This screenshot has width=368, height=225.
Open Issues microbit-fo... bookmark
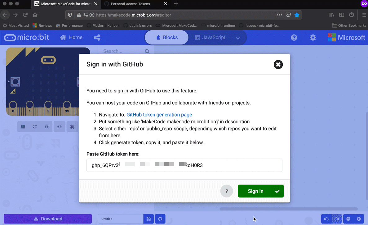pyautogui.click(x=259, y=25)
